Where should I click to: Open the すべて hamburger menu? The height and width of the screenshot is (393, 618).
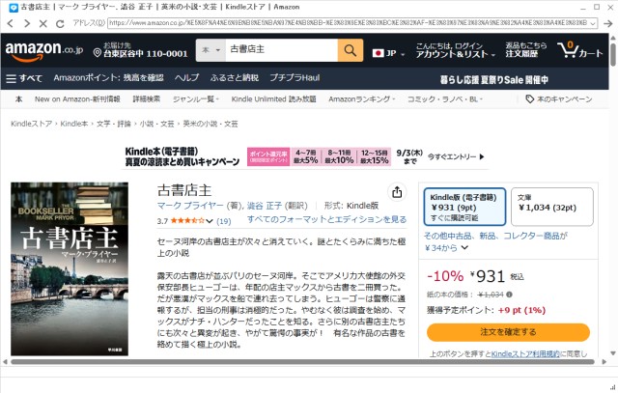click(x=24, y=78)
